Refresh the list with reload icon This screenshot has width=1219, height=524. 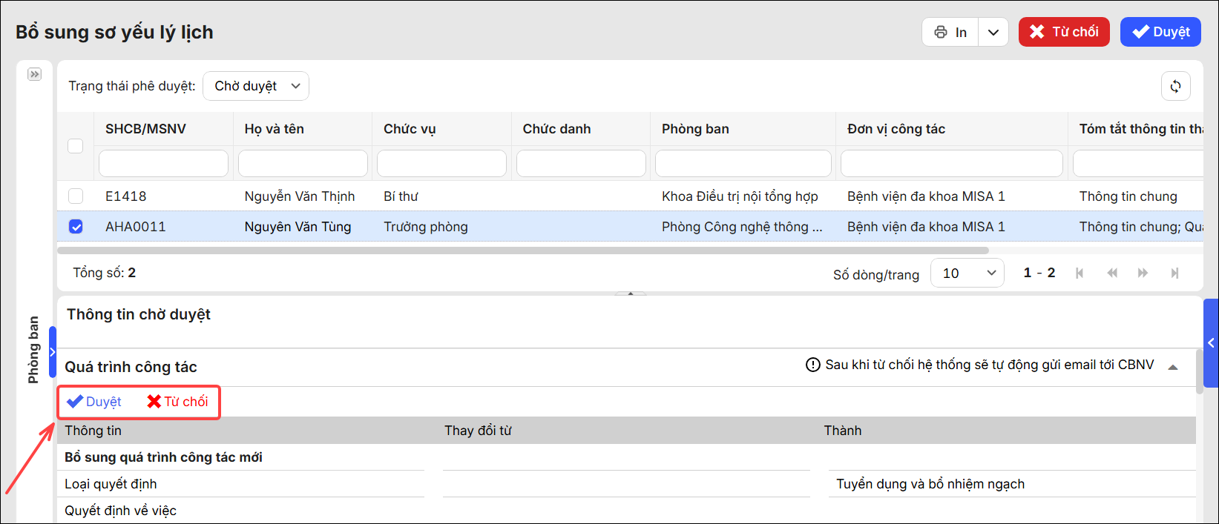click(x=1176, y=86)
